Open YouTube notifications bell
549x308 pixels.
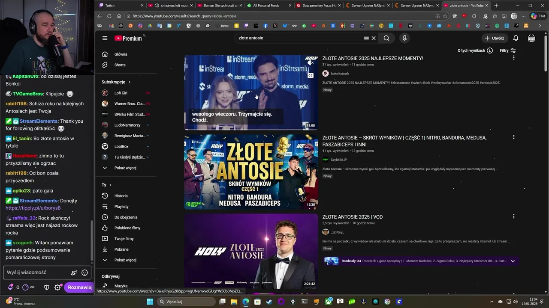pyautogui.click(x=516, y=38)
